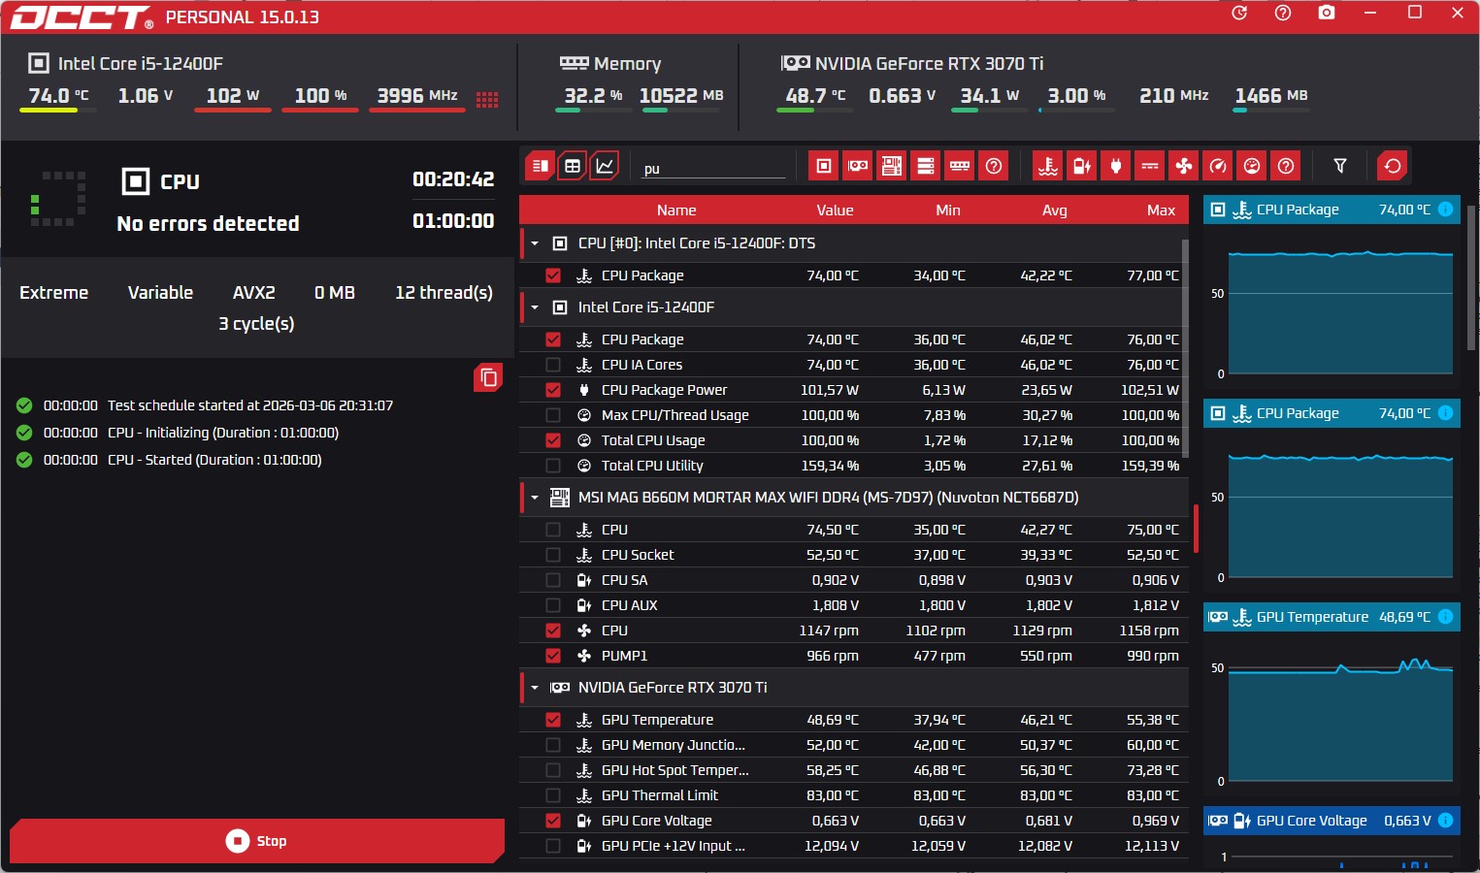Sort by the Avg column header
1480x873 pixels.
click(x=1055, y=210)
